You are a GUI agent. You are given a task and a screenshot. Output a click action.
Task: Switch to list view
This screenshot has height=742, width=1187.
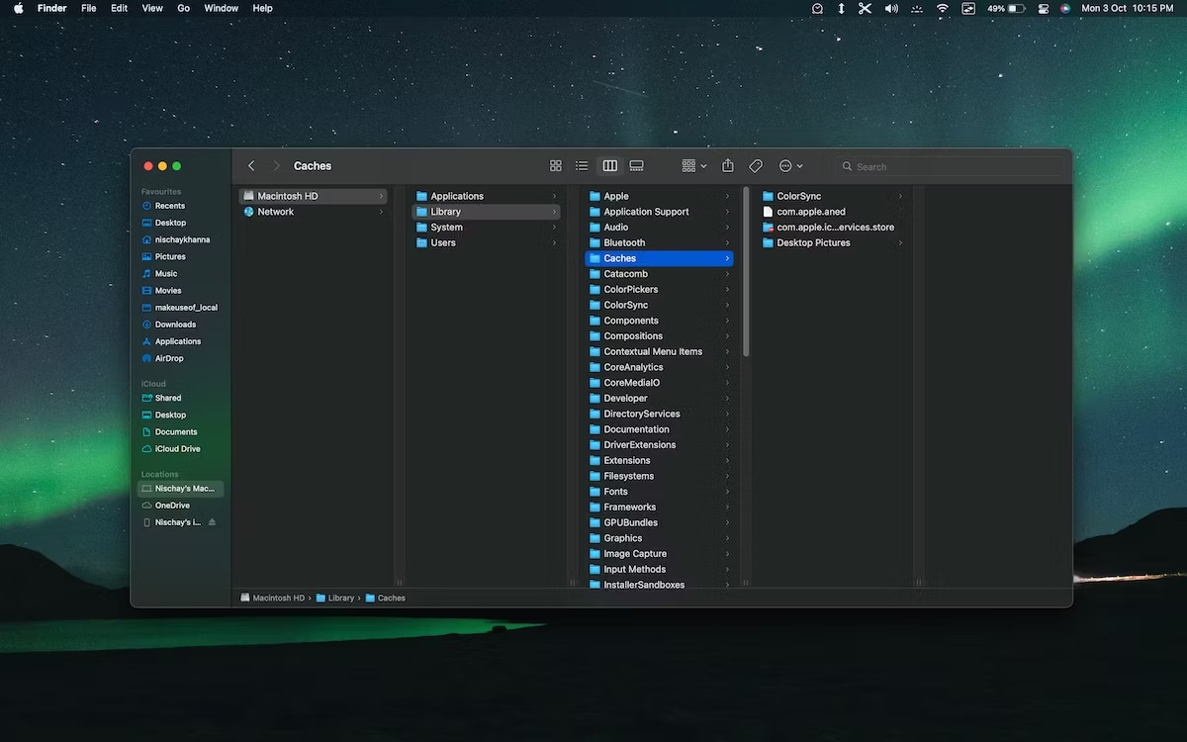(583, 166)
